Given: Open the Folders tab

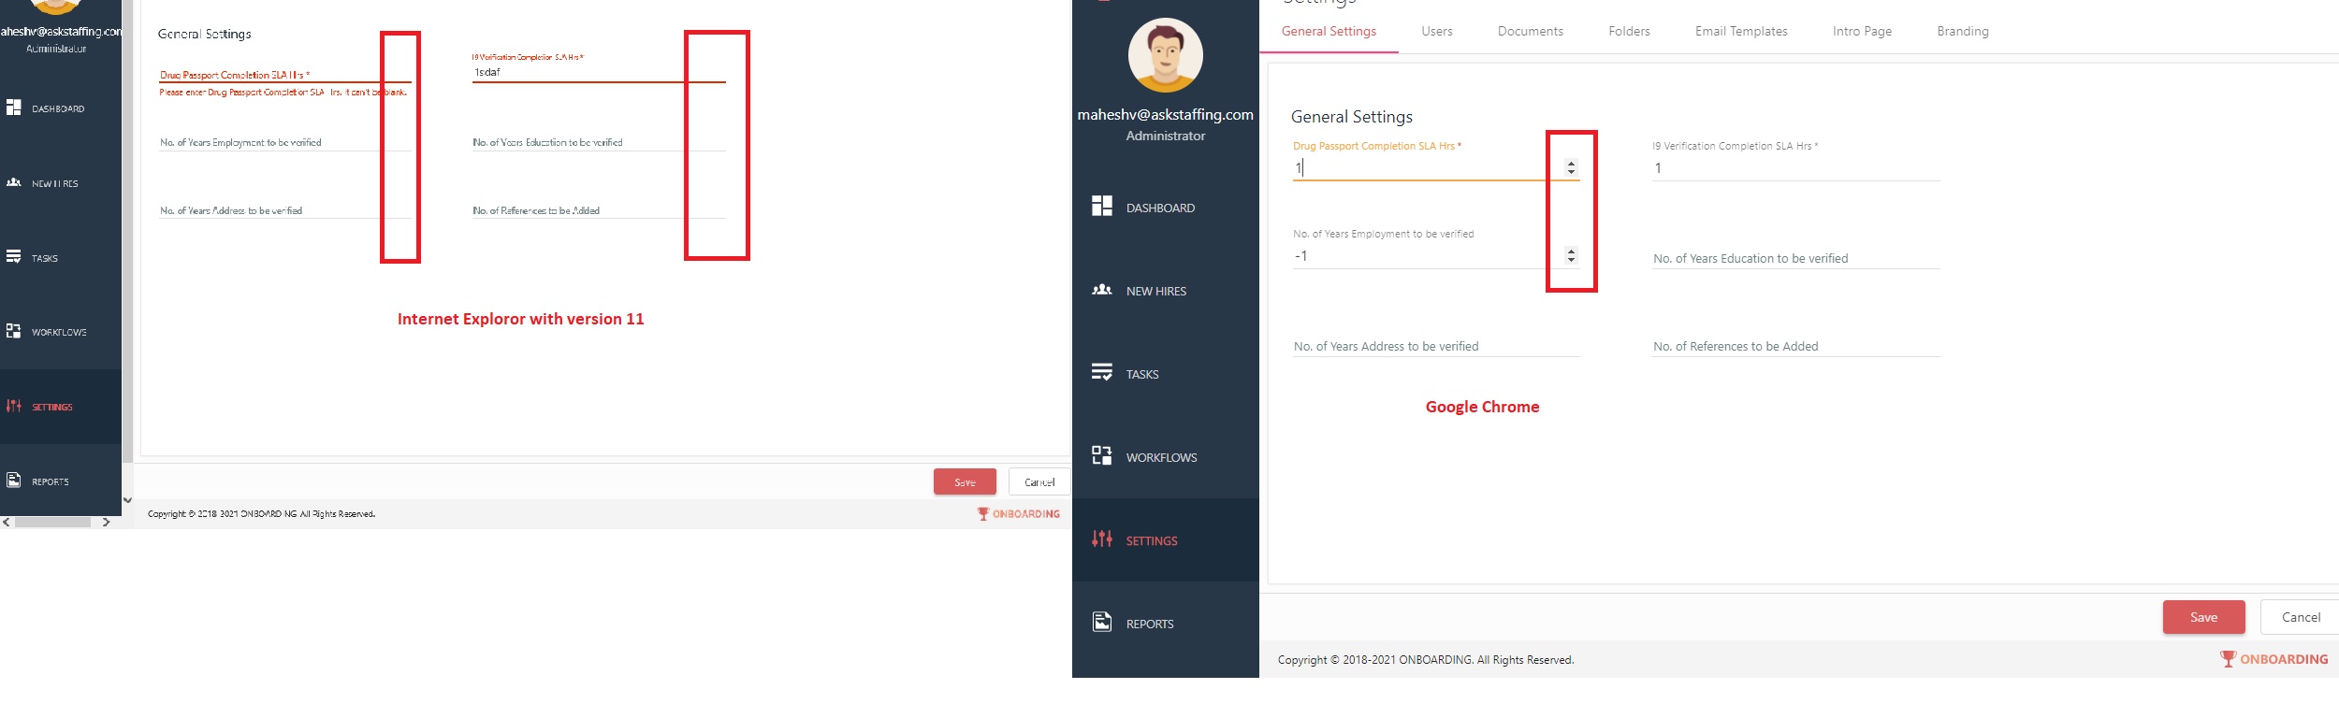Looking at the screenshot, I should click(x=1629, y=31).
